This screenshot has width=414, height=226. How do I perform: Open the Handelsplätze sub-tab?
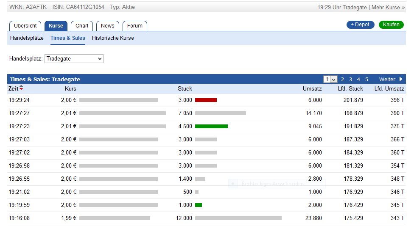pyautogui.click(x=27, y=38)
